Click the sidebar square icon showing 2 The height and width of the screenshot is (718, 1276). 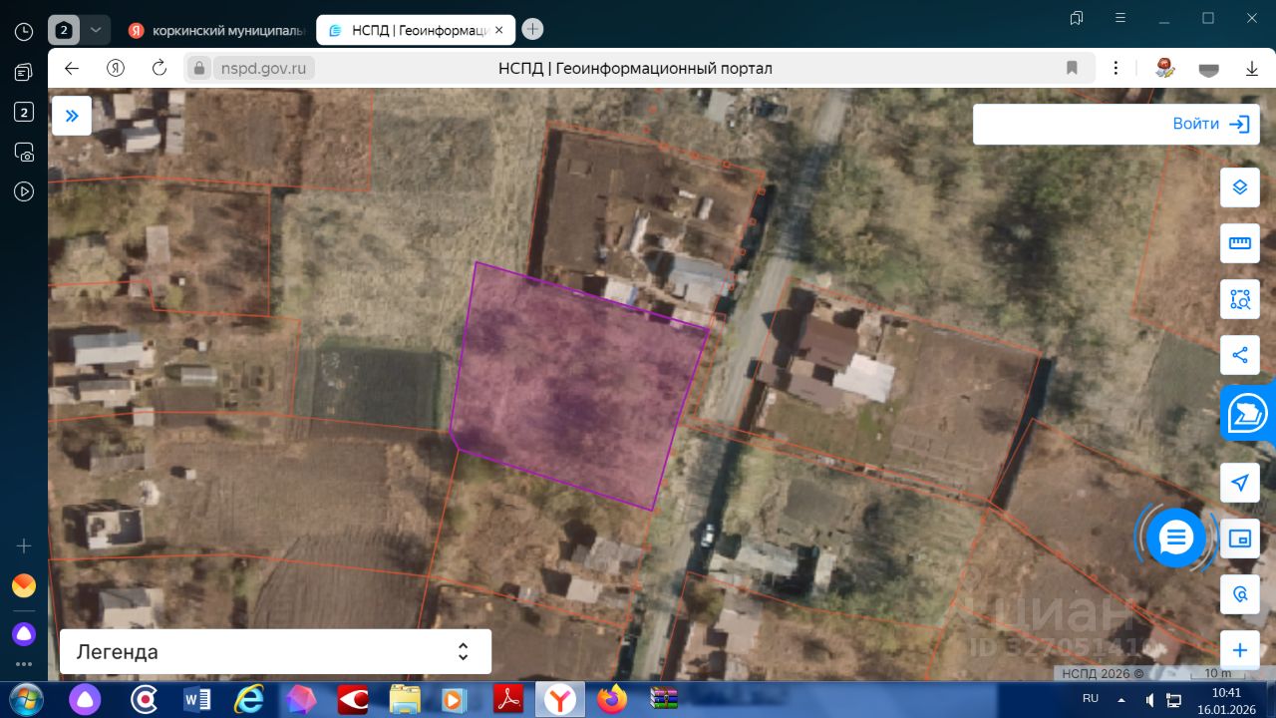pyautogui.click(x=24, y=112)
